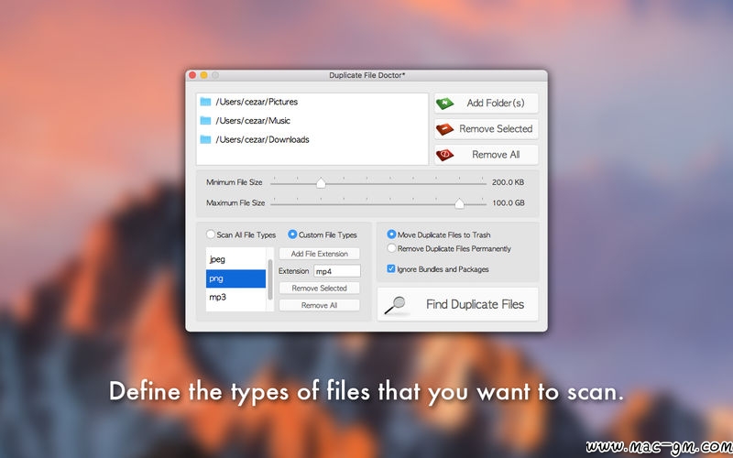Select the /Users/cezar/Downloads path
The height and width of the screenshot is (458, 733).
(x=262, y=139)
